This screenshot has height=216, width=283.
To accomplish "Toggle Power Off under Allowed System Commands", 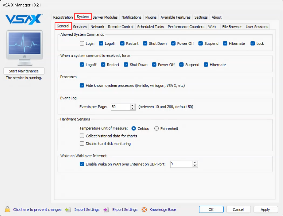I will coord(174,43).
